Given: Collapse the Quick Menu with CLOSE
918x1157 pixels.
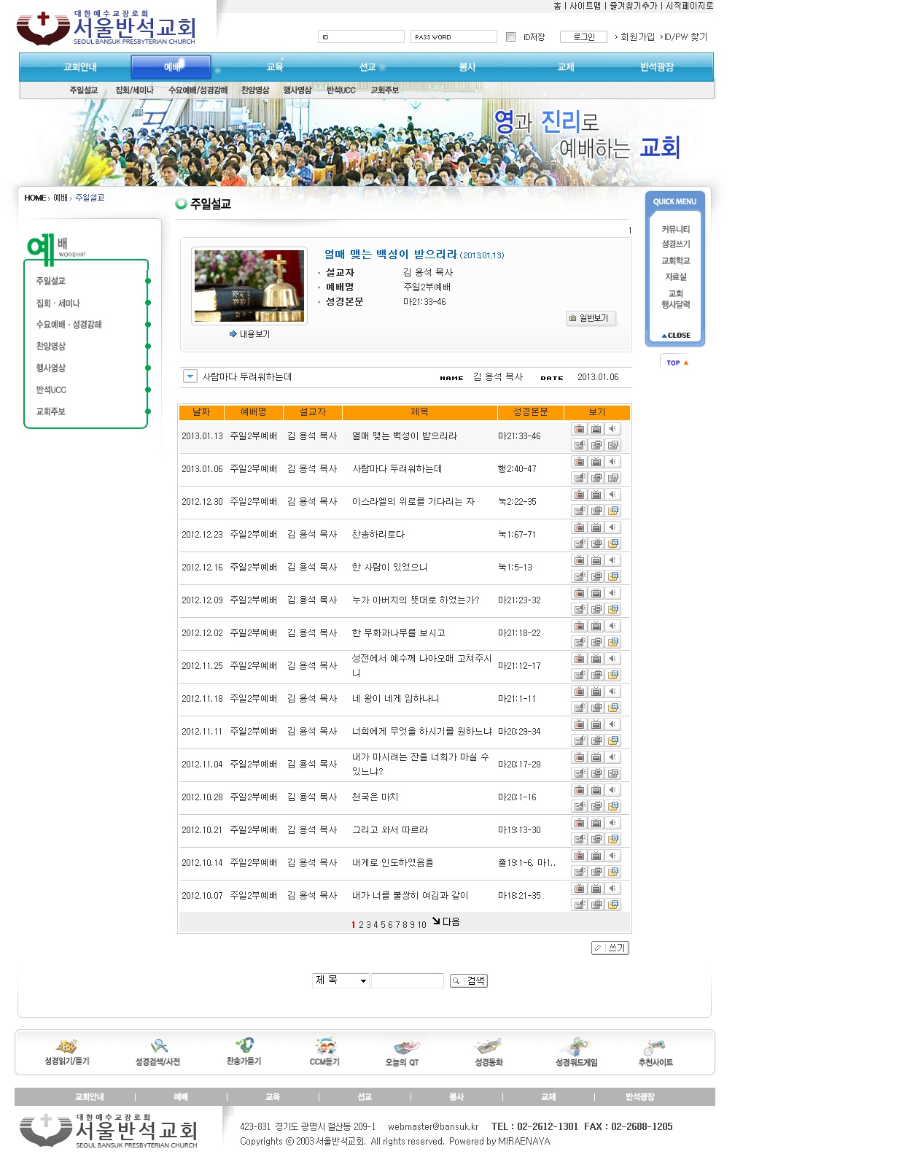Looking at the screenshot, I should (676, 336).
